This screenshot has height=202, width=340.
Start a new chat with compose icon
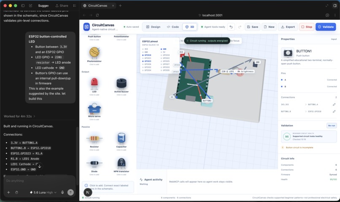point(30,5)
